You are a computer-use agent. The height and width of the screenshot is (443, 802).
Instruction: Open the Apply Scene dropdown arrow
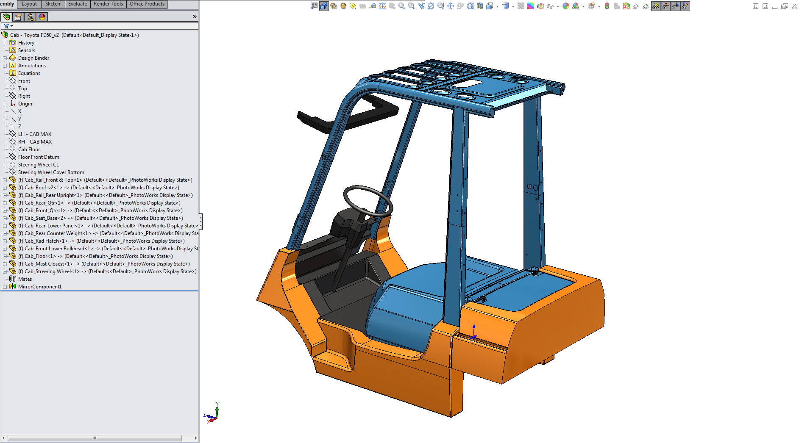tap(583, 6)
